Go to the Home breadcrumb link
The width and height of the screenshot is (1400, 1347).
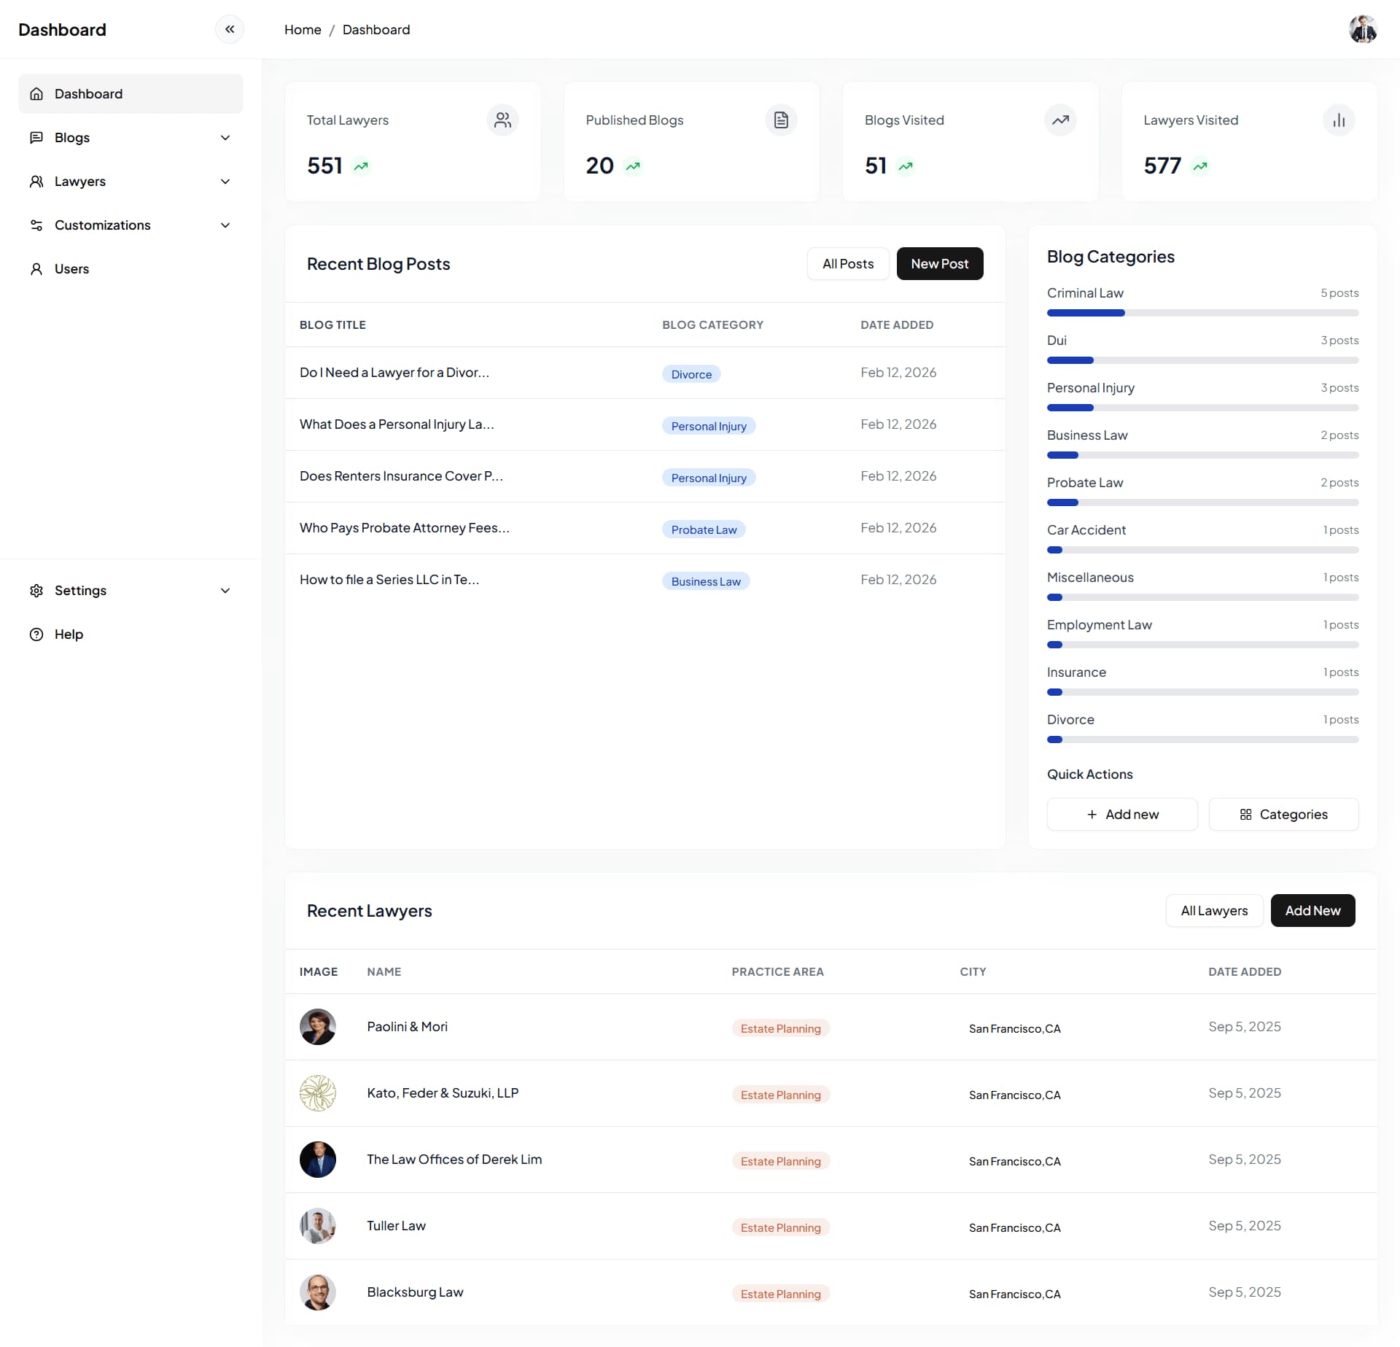tap(303, 30)
